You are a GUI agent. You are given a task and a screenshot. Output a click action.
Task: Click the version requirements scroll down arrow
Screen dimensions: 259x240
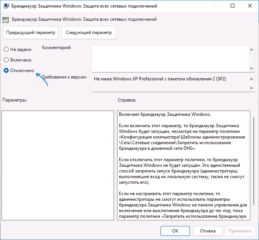(251, 88)
